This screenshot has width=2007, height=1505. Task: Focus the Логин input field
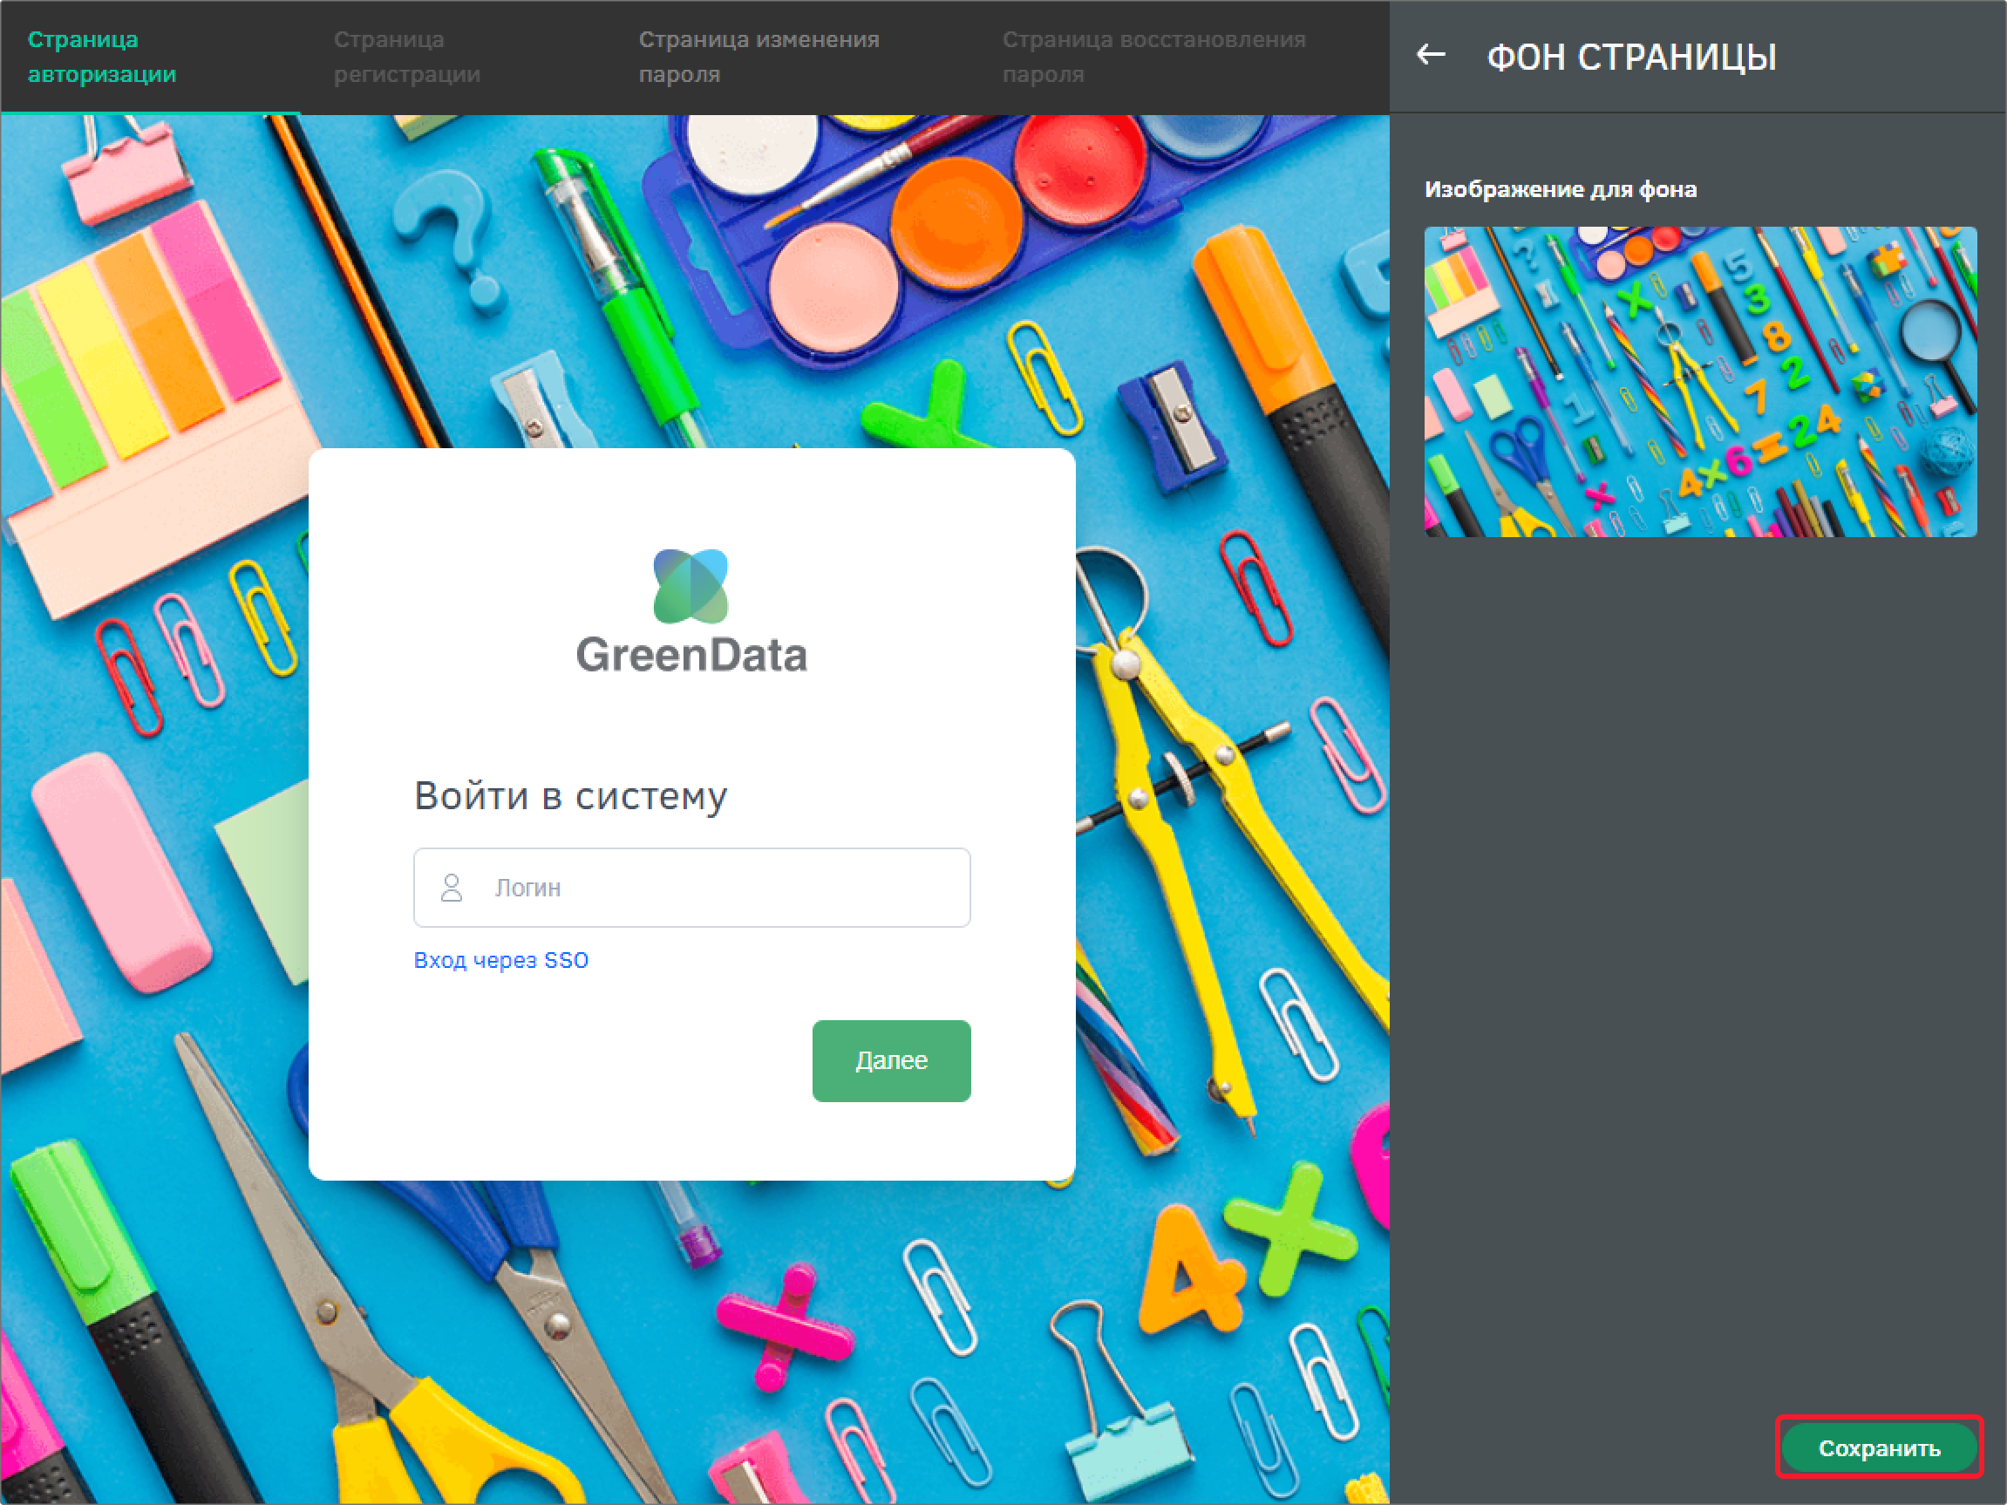coord(691,887)
